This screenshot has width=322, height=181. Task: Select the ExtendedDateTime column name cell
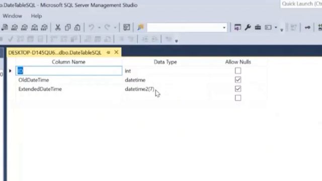point(69,89)
